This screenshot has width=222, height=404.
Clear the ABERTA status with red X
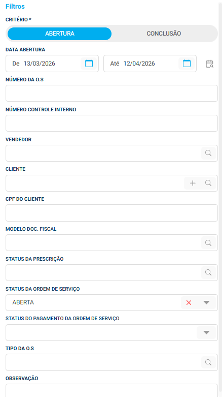(189, 303)
